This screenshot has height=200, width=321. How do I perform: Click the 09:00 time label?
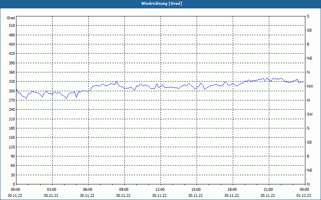coord(124,190)
